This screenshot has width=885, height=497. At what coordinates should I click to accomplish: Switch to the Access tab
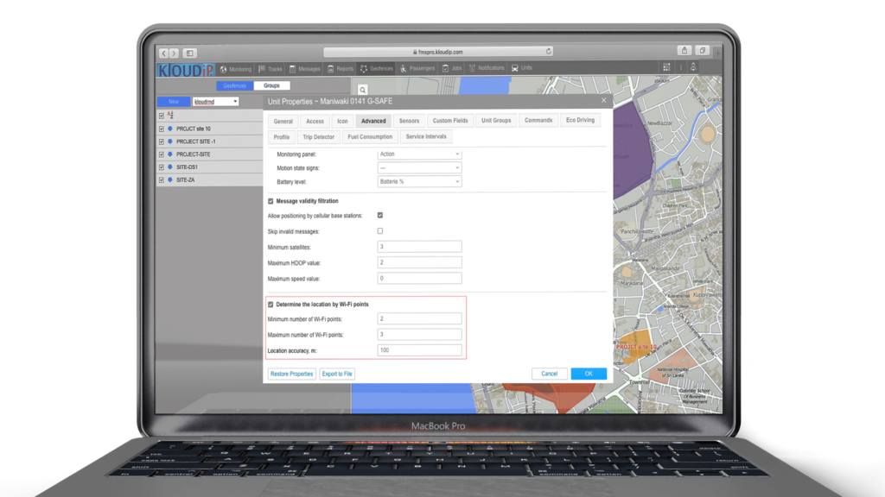315,121
